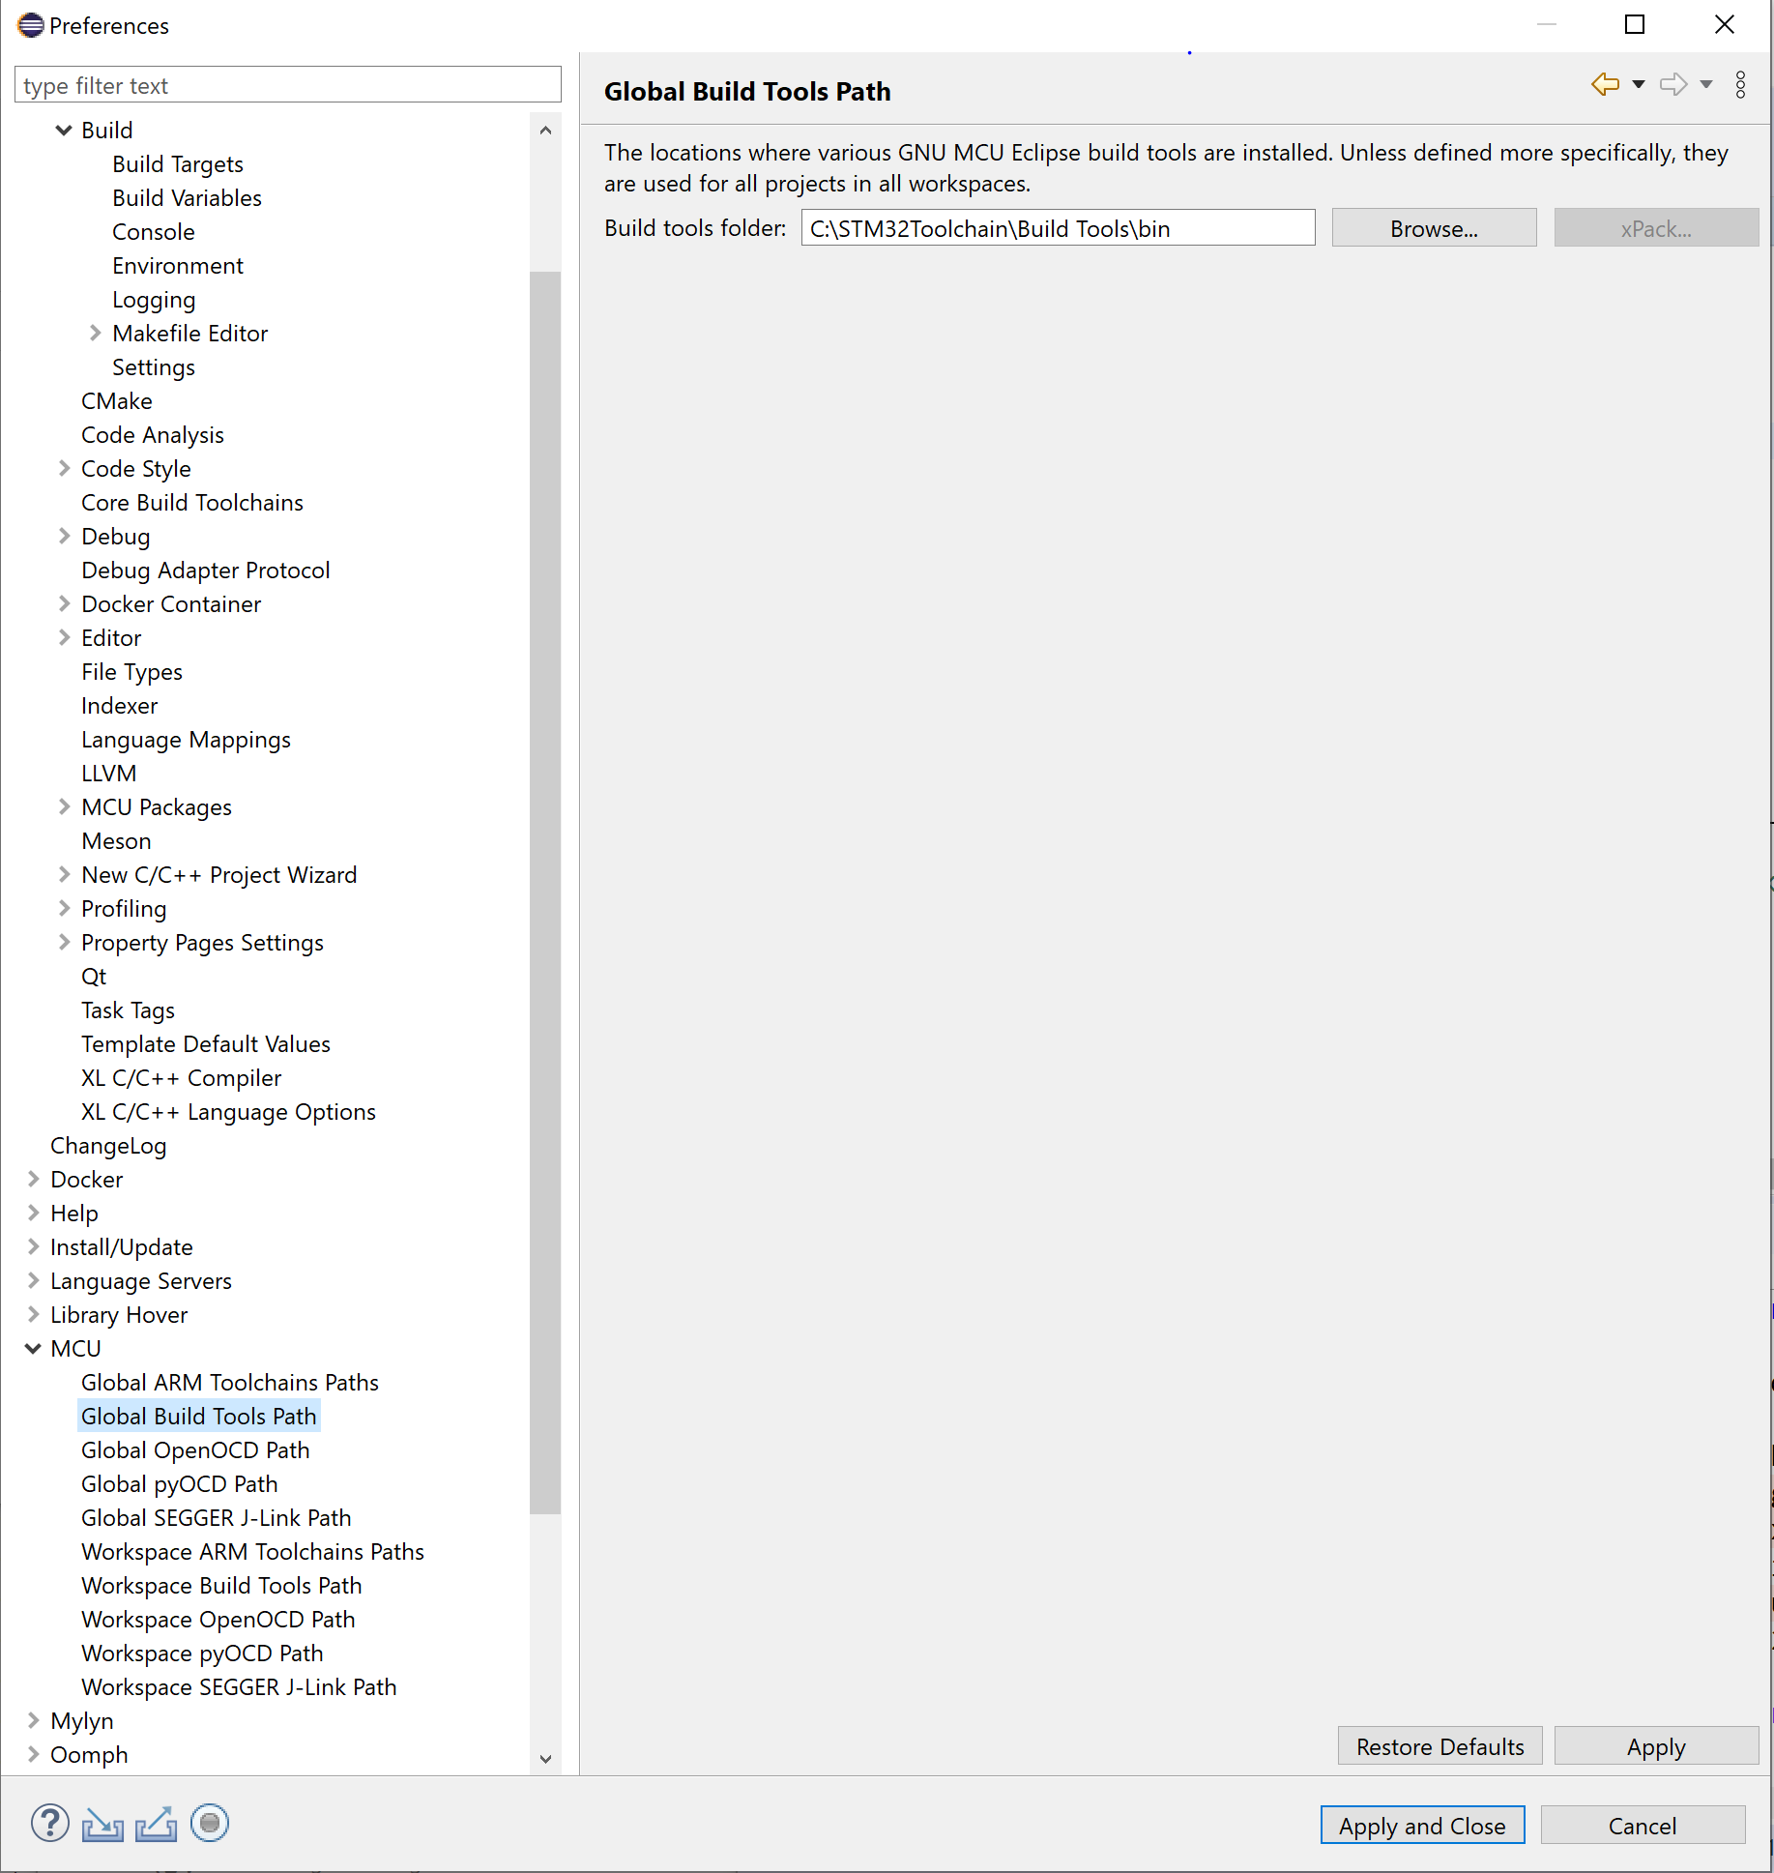Click the Export preferences icon
1774x1873 pixels.
156,1824
